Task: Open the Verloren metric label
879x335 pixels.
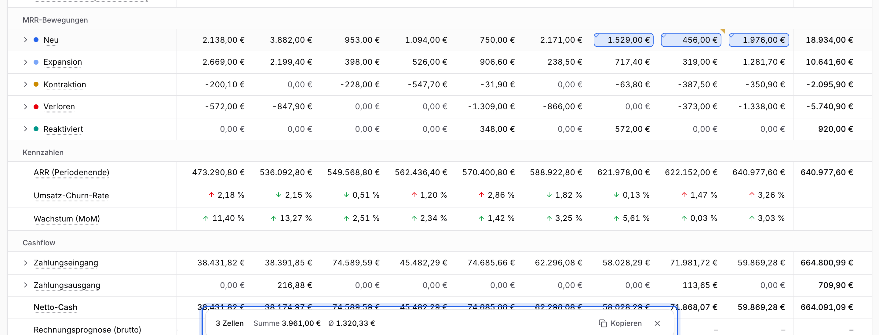Action: click(59, 107)
